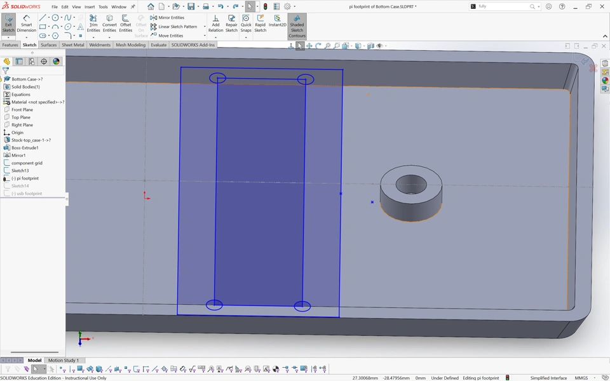Launch the Repair Sketch tool
Image resolution: width=610 pixels, height=381 pixels.
click(231, 24)
